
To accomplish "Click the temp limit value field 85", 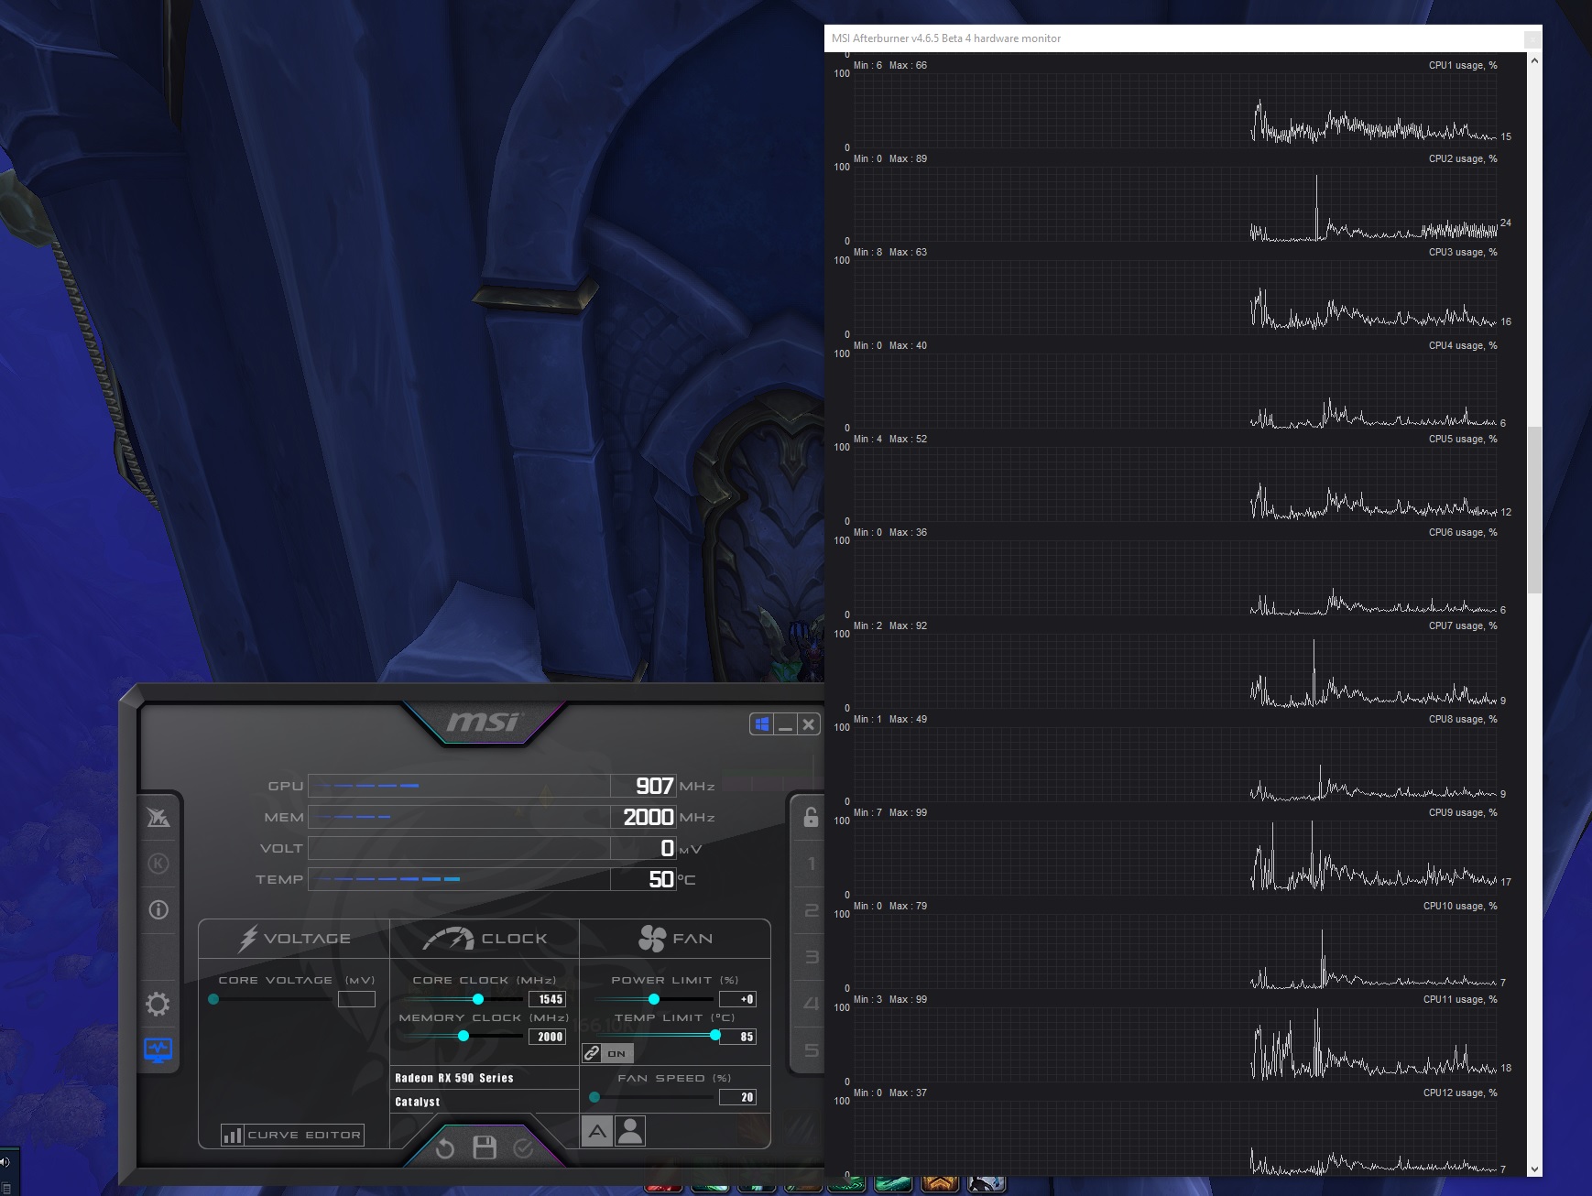I will coord(738,1037).
